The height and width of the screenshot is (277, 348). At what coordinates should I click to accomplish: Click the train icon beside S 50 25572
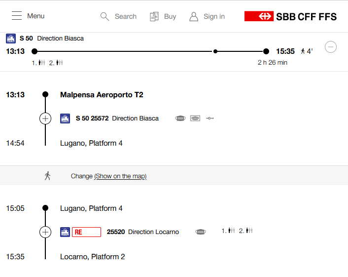(65, 119)
